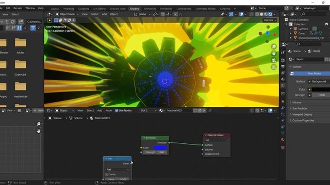
Task: Open the World properties tab
Action: 283,86
